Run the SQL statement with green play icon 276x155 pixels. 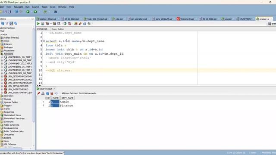38,24
